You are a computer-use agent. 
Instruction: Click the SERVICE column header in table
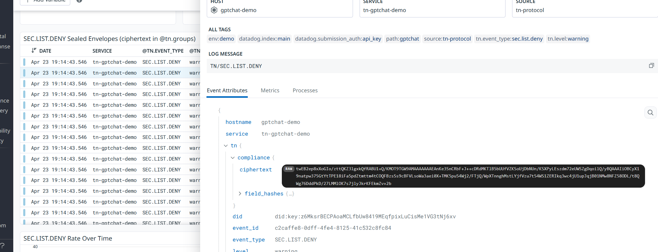(102, 51)
